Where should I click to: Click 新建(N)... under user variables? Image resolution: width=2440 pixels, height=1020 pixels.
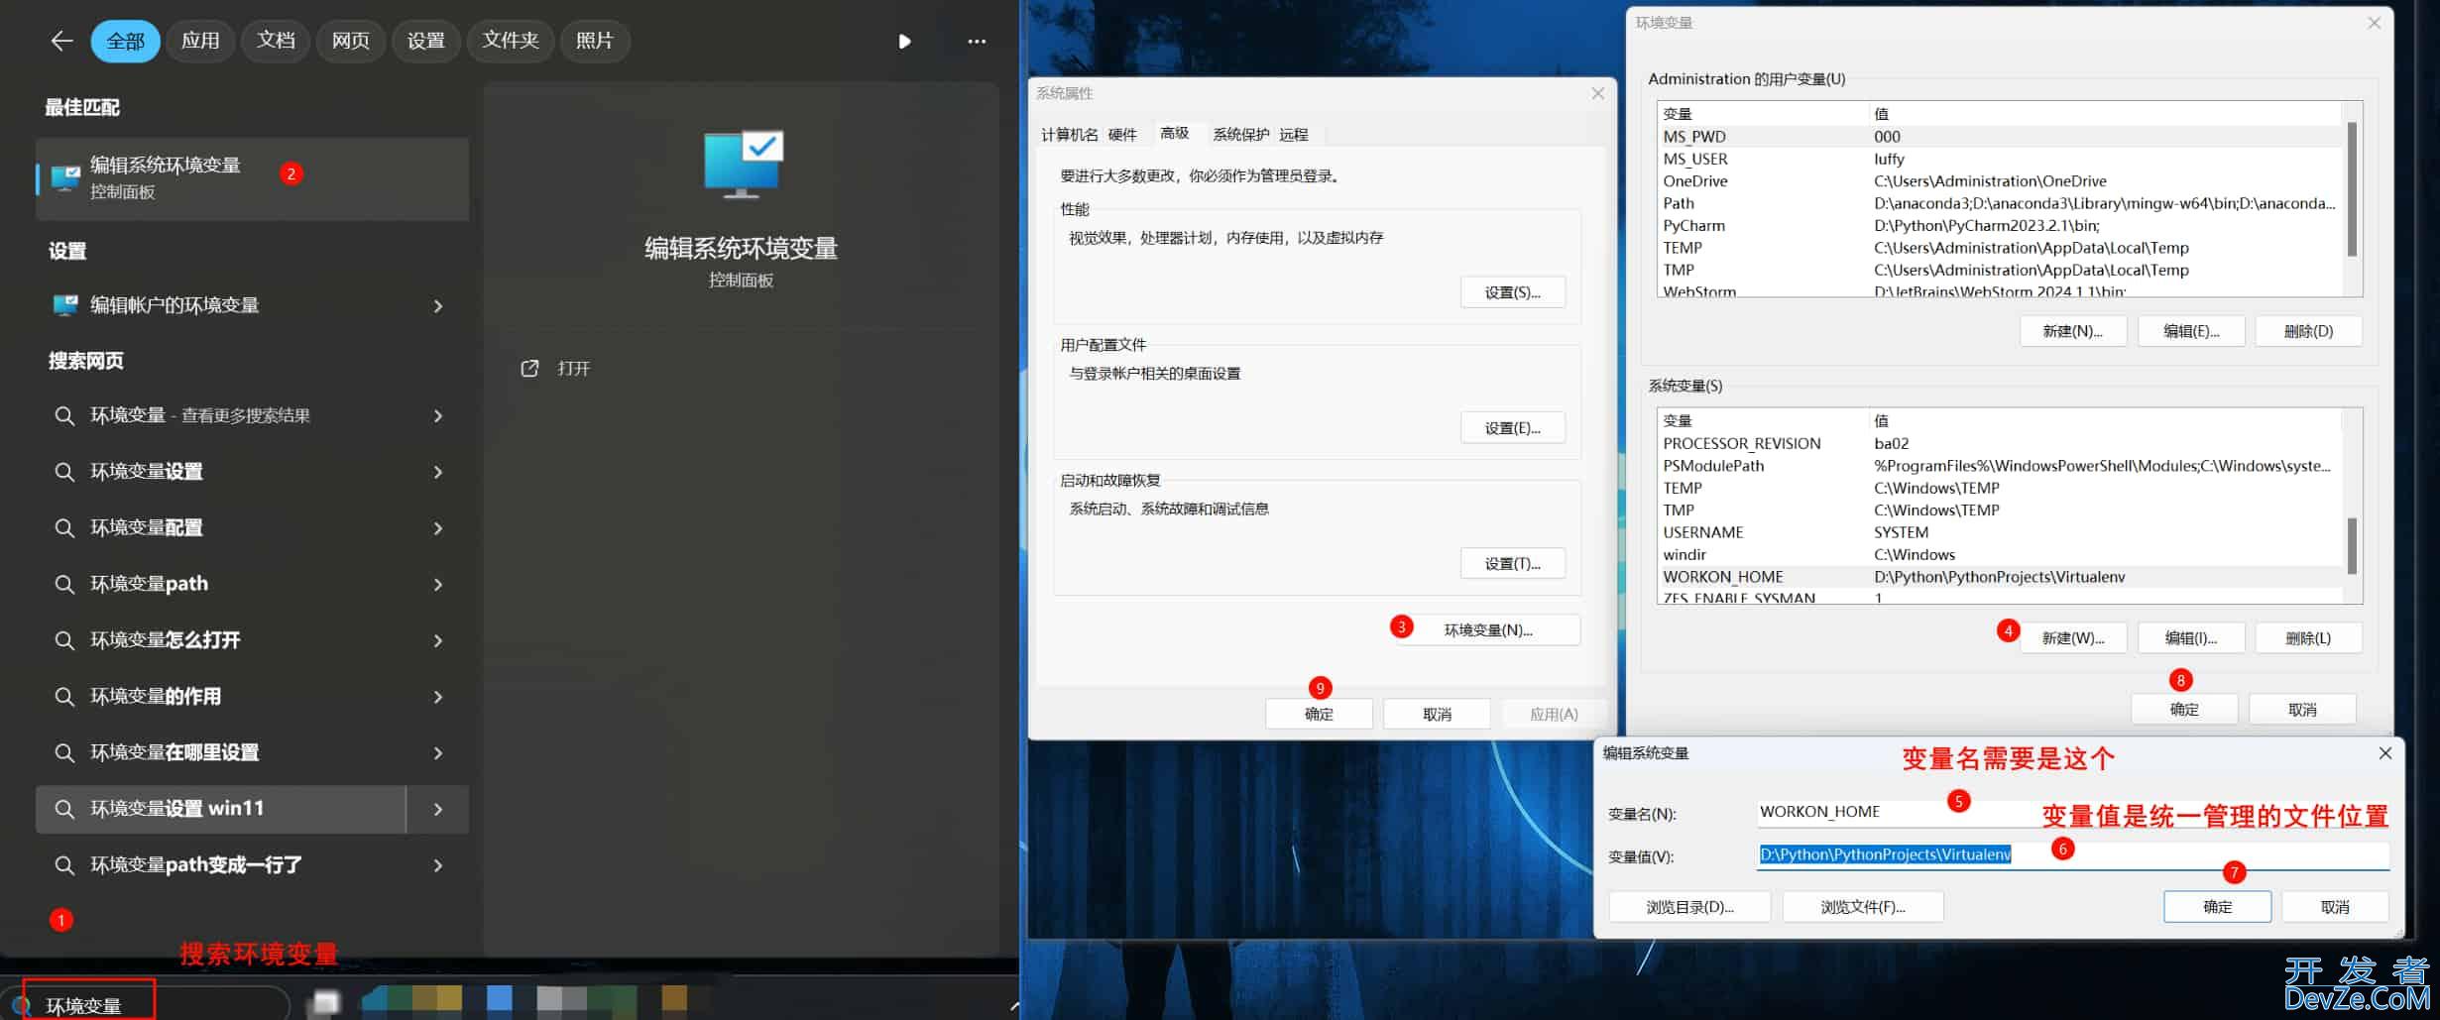pos(2072,331)
